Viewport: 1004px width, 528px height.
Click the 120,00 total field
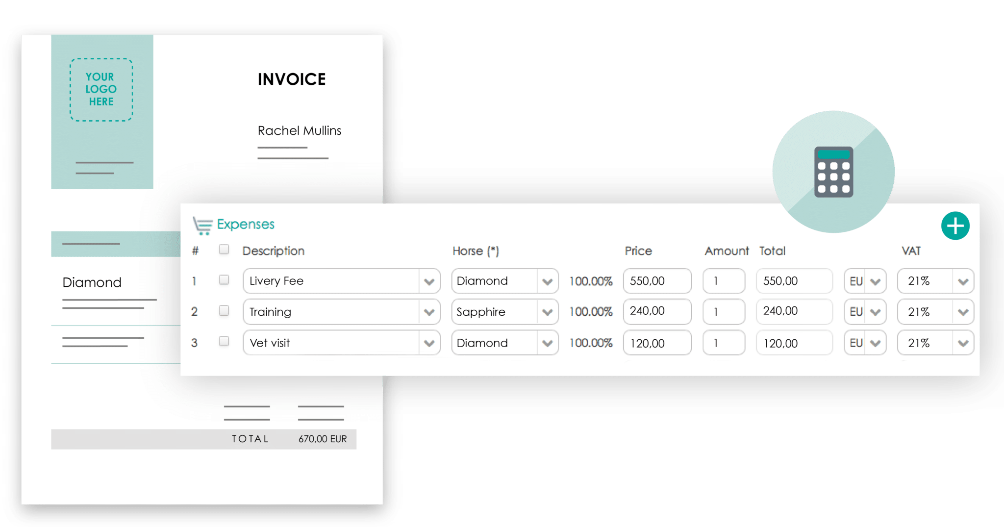coord(794,343)
